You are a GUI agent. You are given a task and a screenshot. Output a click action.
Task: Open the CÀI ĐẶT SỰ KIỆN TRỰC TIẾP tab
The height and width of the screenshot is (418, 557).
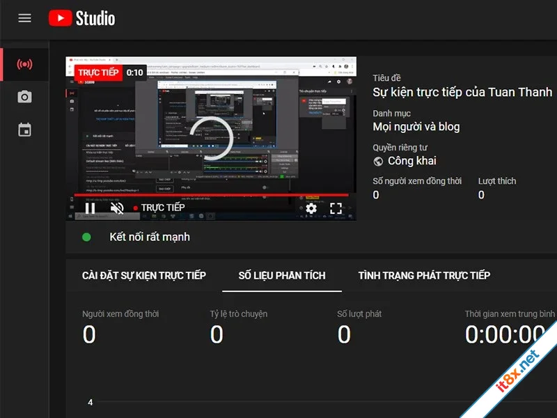coord(144,275)
